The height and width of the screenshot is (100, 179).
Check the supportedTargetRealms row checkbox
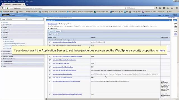pyautogui.click(x=50, y=60)
